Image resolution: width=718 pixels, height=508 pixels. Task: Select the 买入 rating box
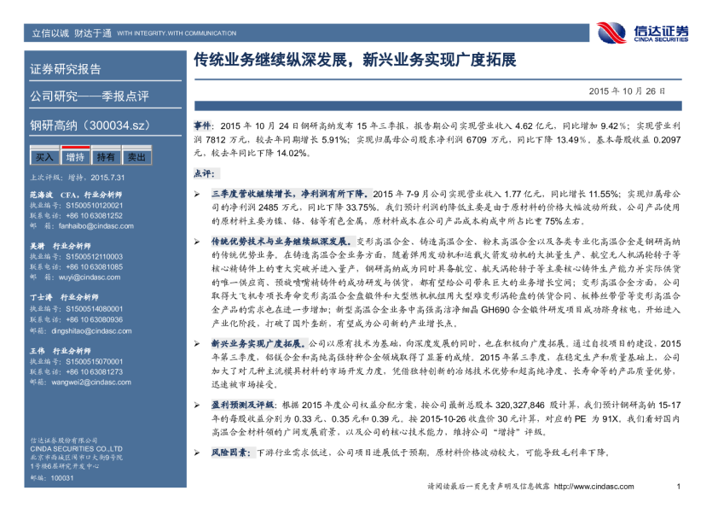[x=43, y=157]
